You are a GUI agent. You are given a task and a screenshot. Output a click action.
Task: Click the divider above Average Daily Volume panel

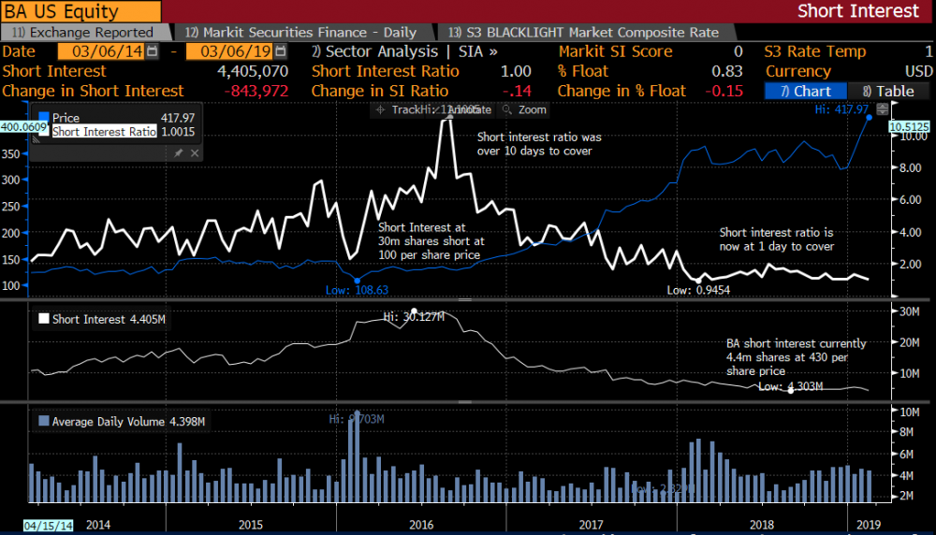[465, 402]
